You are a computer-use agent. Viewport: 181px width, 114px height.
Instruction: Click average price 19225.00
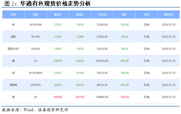pyautogui.click(x=102, y=73)
